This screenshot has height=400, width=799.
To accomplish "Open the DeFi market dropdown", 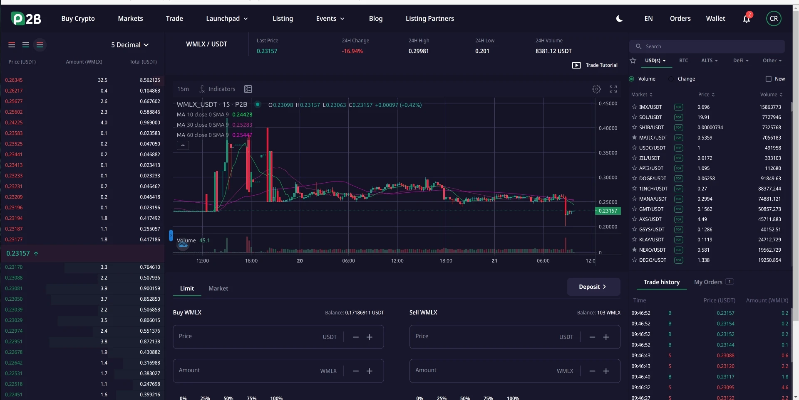I will [x=741, y=61].
